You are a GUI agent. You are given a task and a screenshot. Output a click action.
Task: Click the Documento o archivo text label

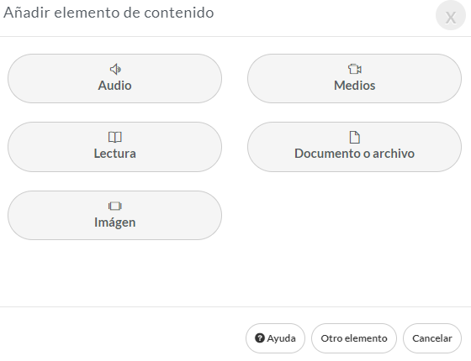354,154
